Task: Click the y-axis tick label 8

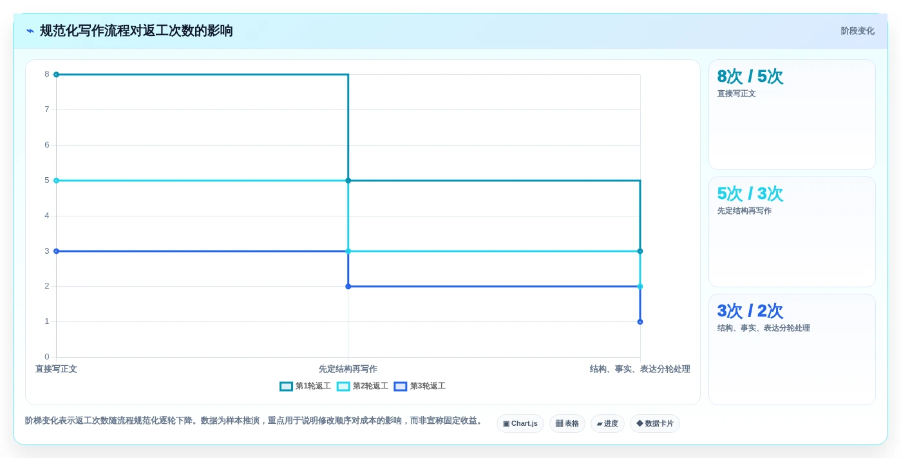Action: [x=47, y=74]
